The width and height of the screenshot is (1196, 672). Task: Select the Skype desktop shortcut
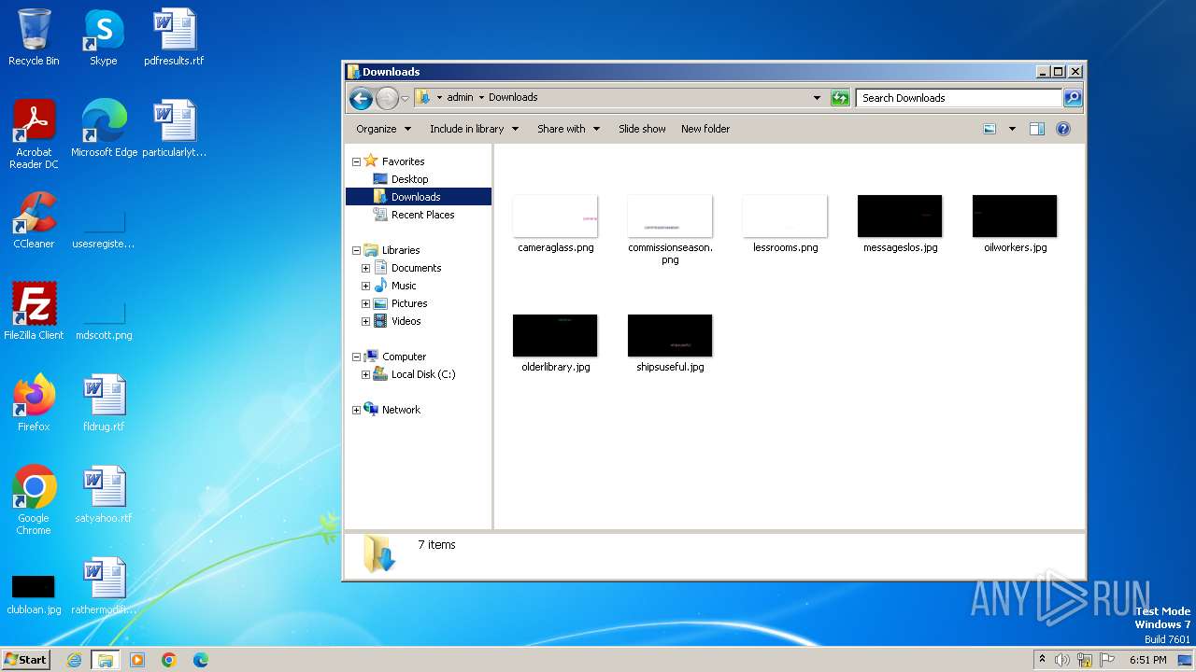tap(104, 38)
